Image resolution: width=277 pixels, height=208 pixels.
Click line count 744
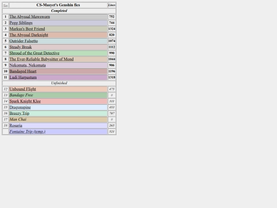point(112,23)
